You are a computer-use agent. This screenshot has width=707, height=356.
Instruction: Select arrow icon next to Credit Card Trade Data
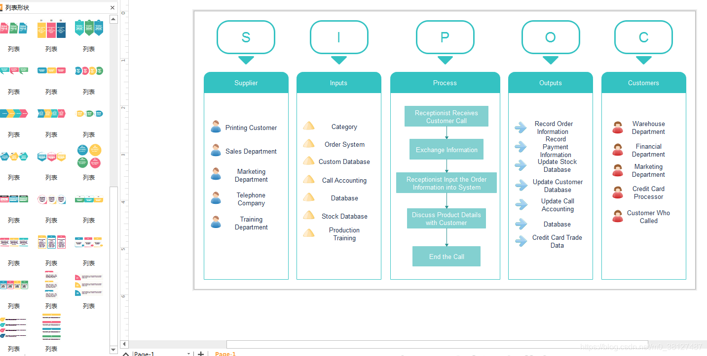[521, 241]
